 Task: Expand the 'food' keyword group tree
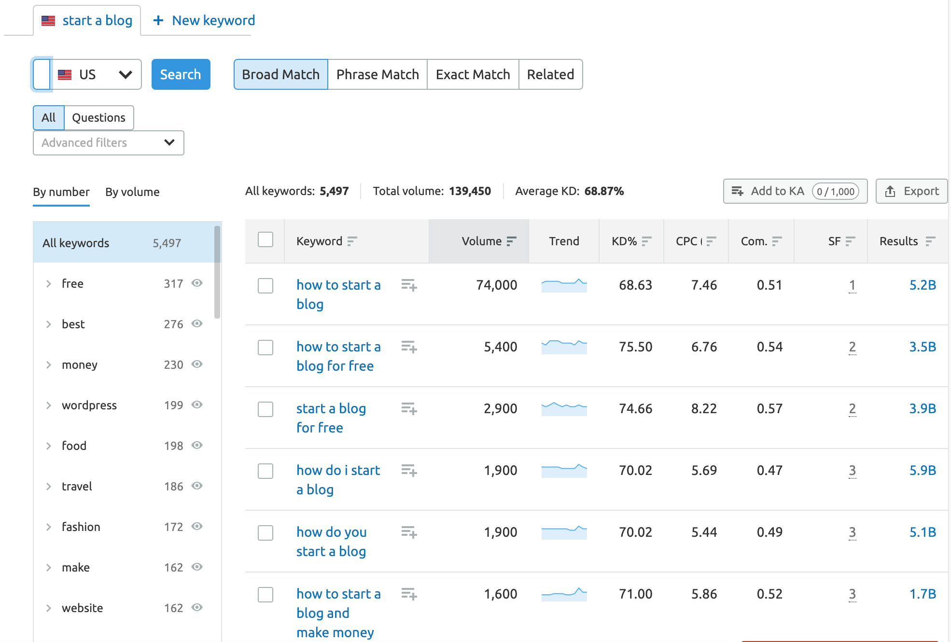tap(47, 447)
